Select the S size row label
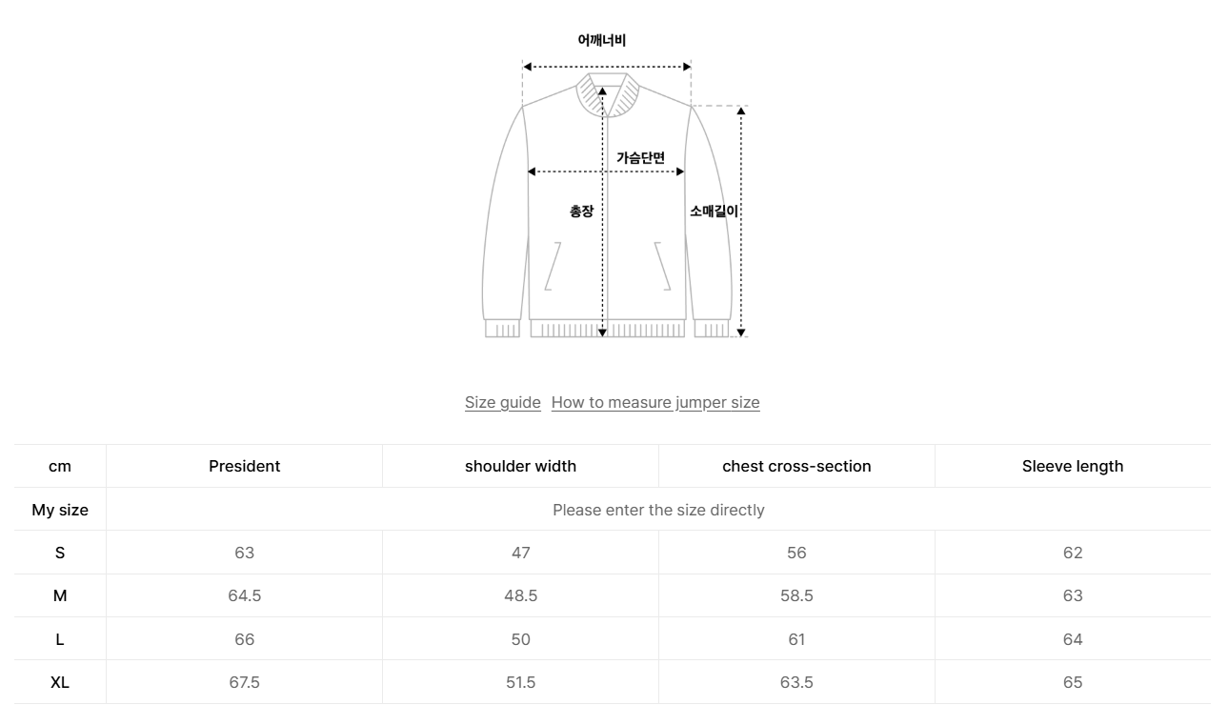This screenshot has height=725, width=1228. [x=60, y=553]
